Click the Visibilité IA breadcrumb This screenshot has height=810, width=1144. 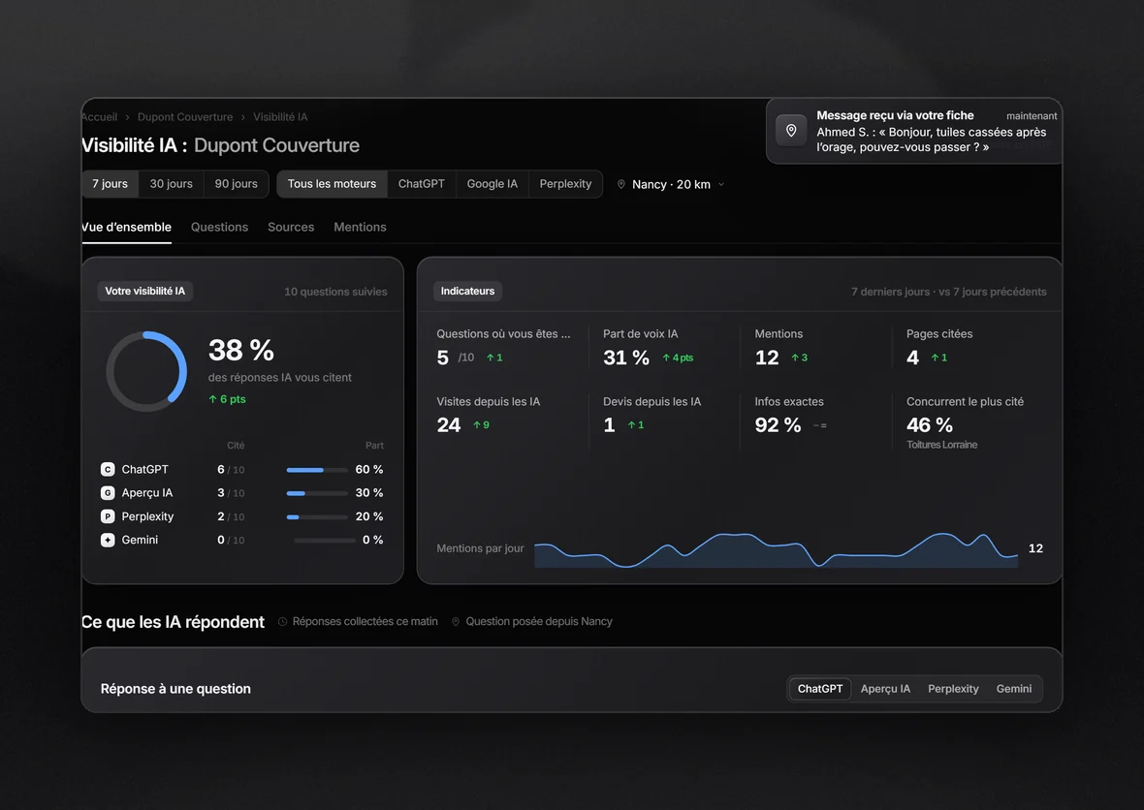pyautogui.click(x=280, y=116)
